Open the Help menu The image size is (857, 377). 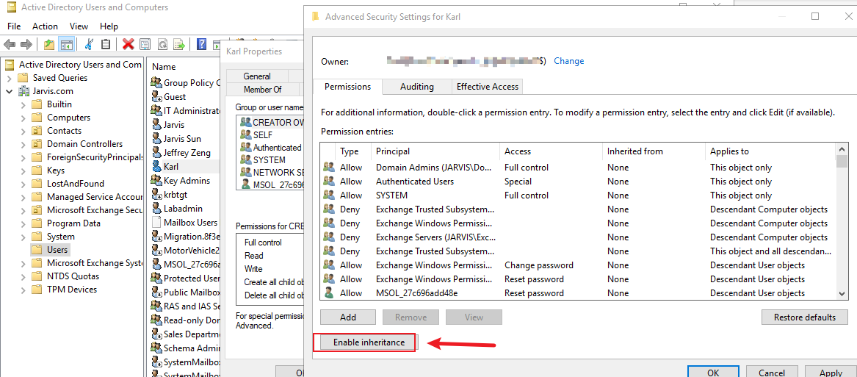109,26
